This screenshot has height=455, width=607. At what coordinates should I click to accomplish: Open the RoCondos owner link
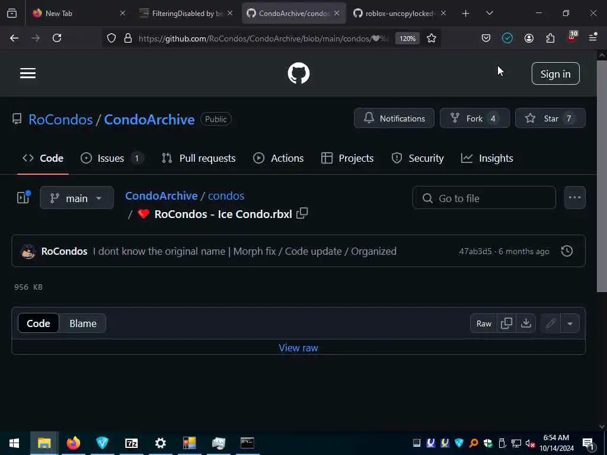[x=60, y=120]
